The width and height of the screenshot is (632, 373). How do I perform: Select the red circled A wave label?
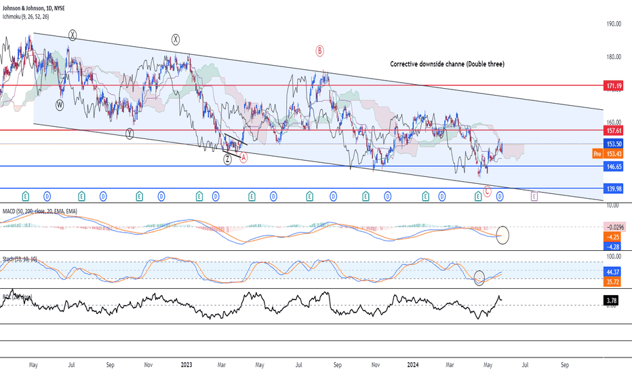(243, 157)
